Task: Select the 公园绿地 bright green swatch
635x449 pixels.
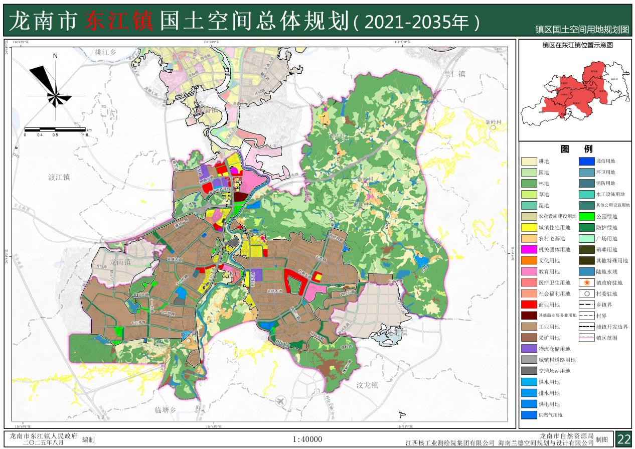Action: [585, 216]
